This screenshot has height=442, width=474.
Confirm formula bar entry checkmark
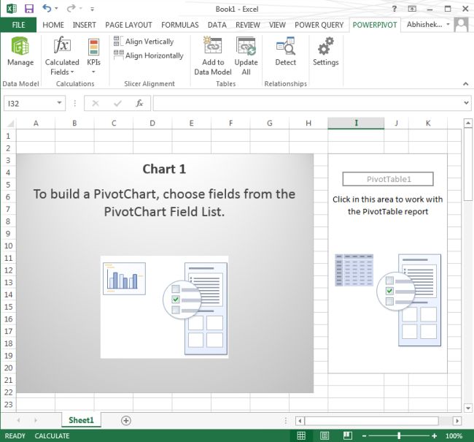117,104
